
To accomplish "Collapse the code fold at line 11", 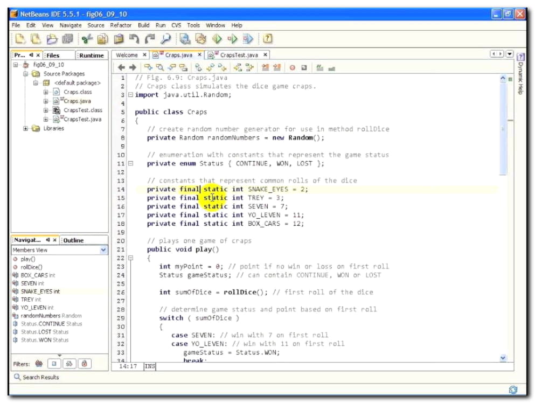I will pyautogui.click(x=130, y=163).
